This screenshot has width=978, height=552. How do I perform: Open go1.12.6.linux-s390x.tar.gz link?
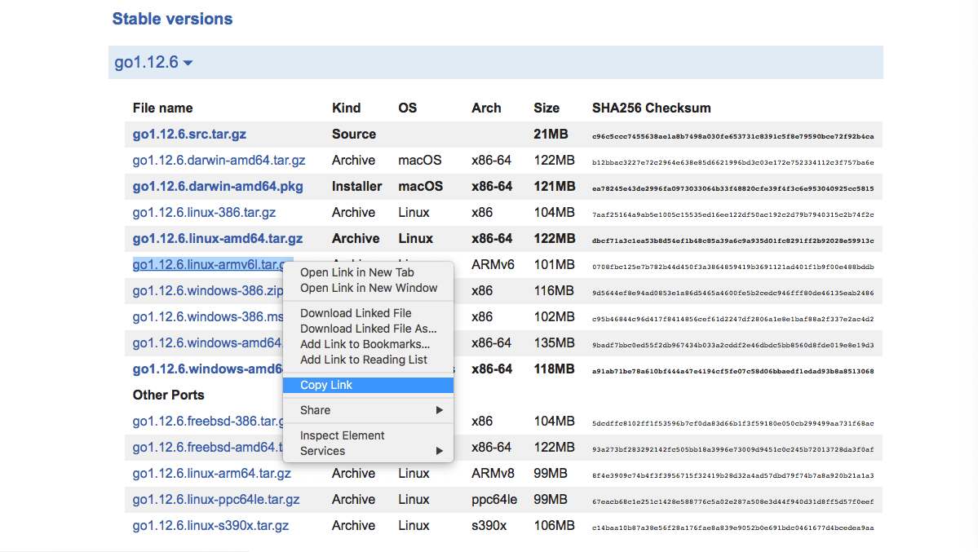(210, 526)
